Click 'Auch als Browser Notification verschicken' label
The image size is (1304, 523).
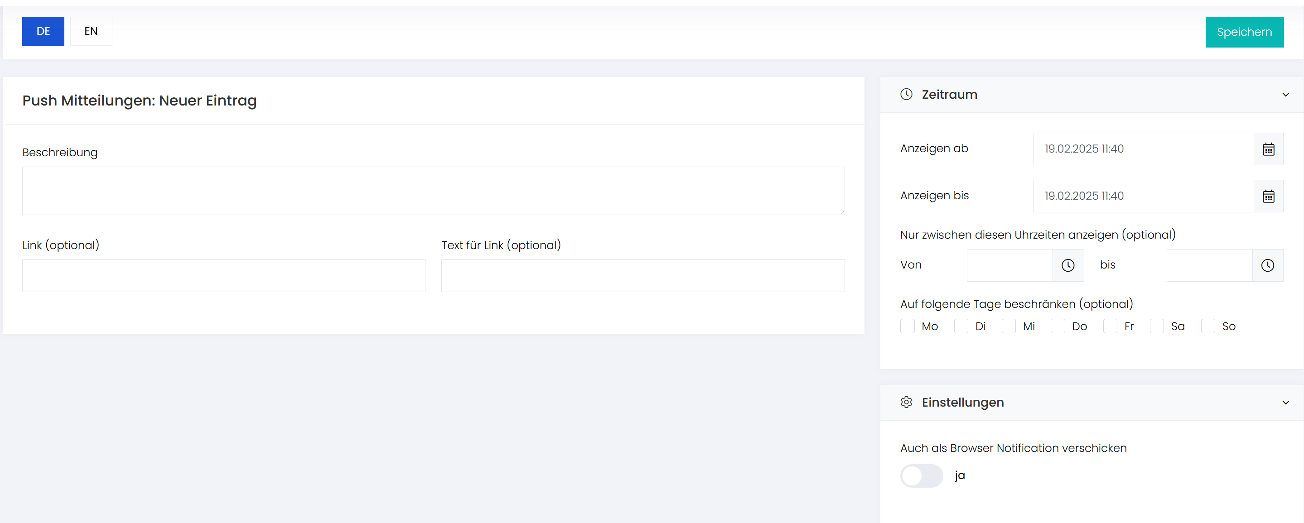(1014, 448)
